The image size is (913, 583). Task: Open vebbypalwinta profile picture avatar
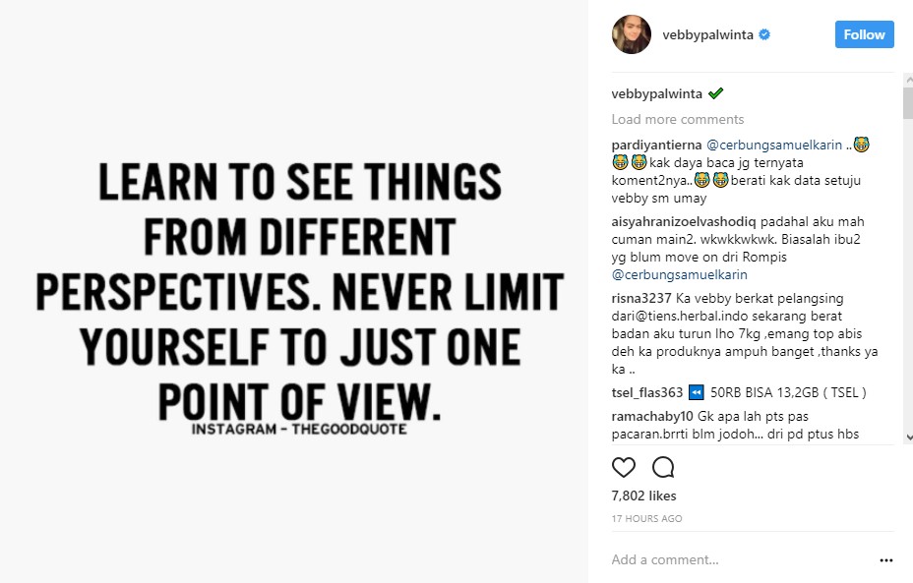(632, 34)
